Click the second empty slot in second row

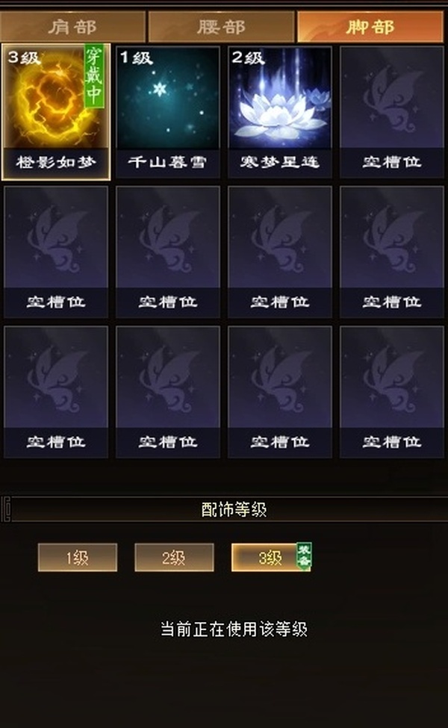(x=167, y=252)
